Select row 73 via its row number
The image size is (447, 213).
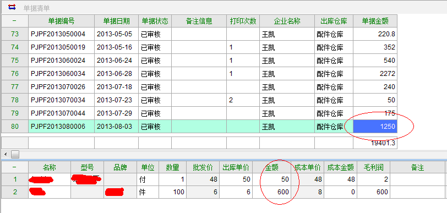click(x=15, y=34)
